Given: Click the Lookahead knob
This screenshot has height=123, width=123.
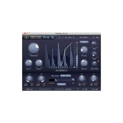Looking at the screenshot, I should (94, 64).
